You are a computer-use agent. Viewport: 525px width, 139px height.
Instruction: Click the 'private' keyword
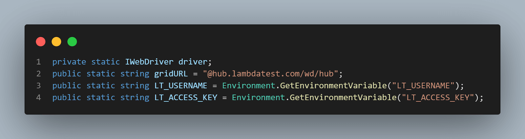69,62
